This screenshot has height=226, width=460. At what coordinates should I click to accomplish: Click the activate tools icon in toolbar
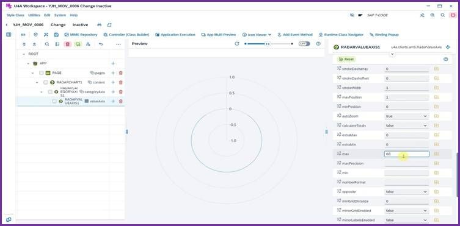pyautogui.click(x=46, y=35)
